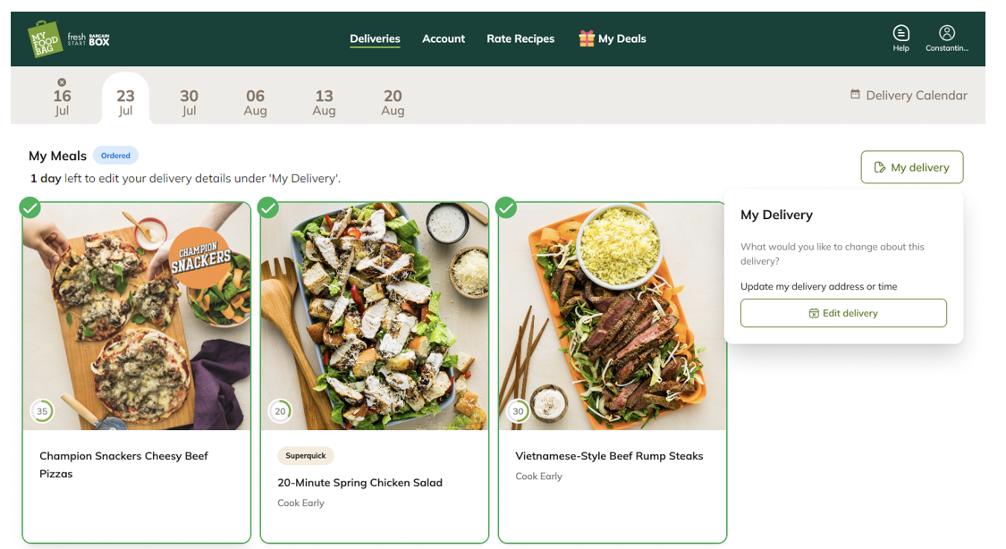Viewport: 1006px width, 549px height.
Task: Click the My Delivery panel heading
Action: coord(776,215)
